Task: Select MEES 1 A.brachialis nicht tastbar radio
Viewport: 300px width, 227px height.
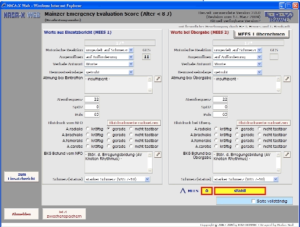Action: (131, 134)
